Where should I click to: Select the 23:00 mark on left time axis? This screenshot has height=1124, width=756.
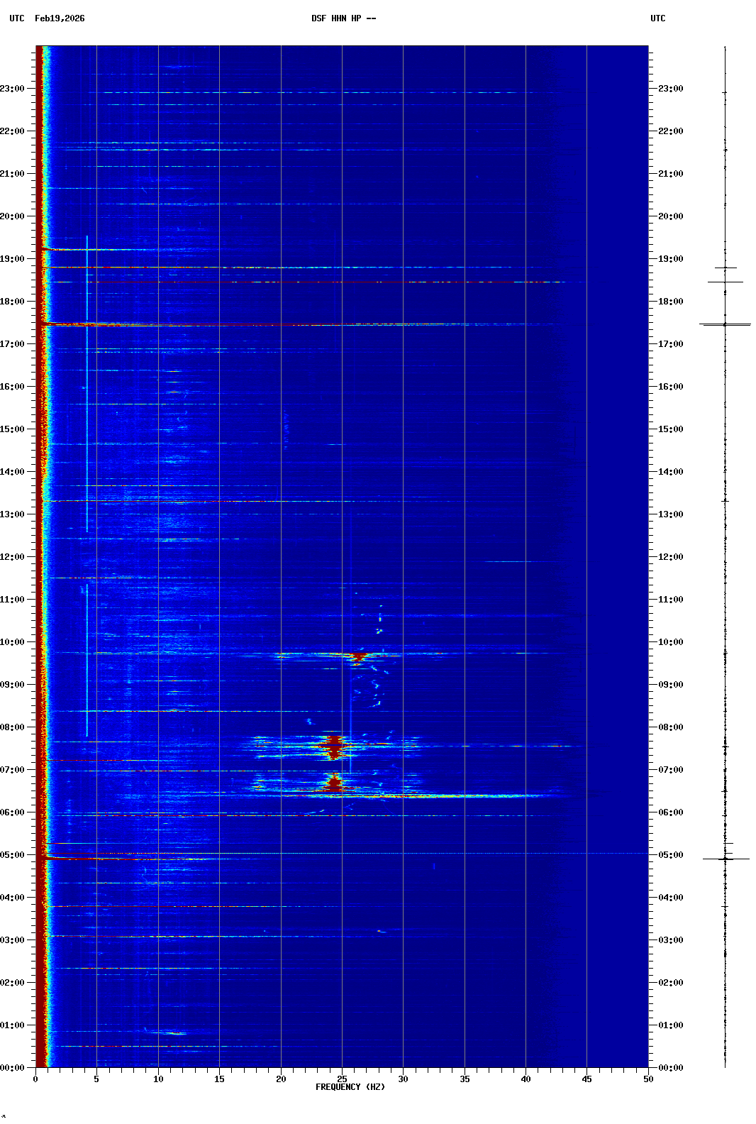coord(13,89)
